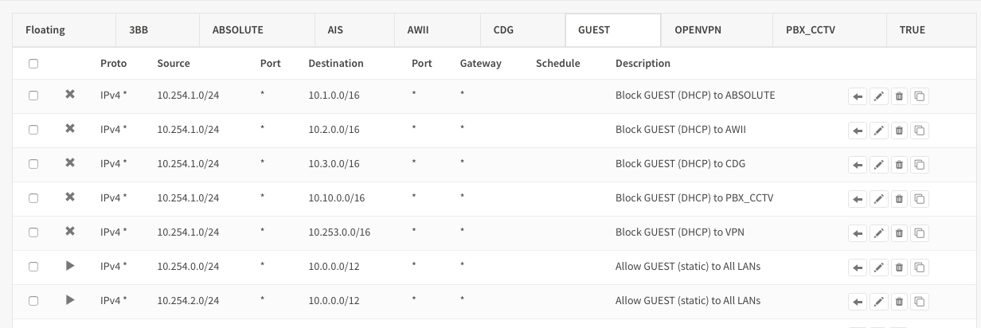981x328 pixels.
Task: Copy the Block GUEST to CDG rule
Action: point(920,165)
